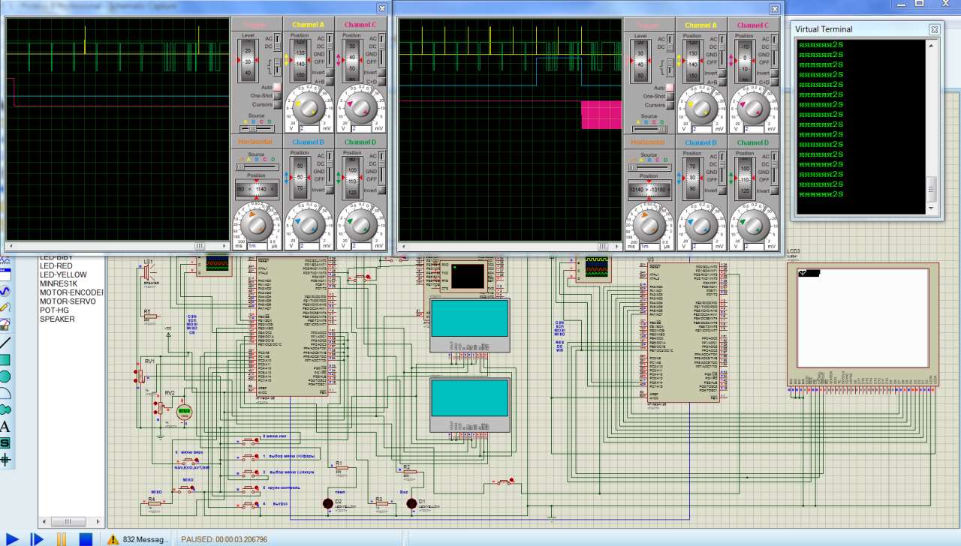Select the 2D box drawing tool
This screenshot has height=546, width=961.
tap(5, 359)
